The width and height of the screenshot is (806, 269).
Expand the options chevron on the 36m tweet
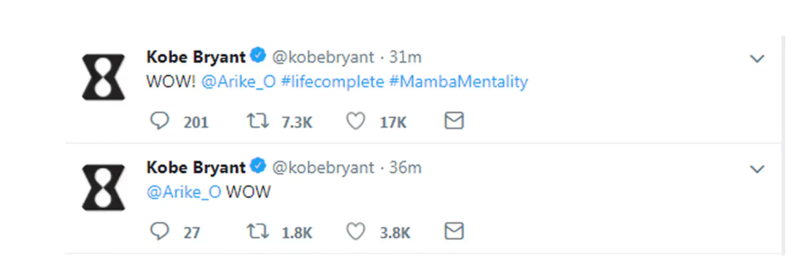click(x=756, y=169)
